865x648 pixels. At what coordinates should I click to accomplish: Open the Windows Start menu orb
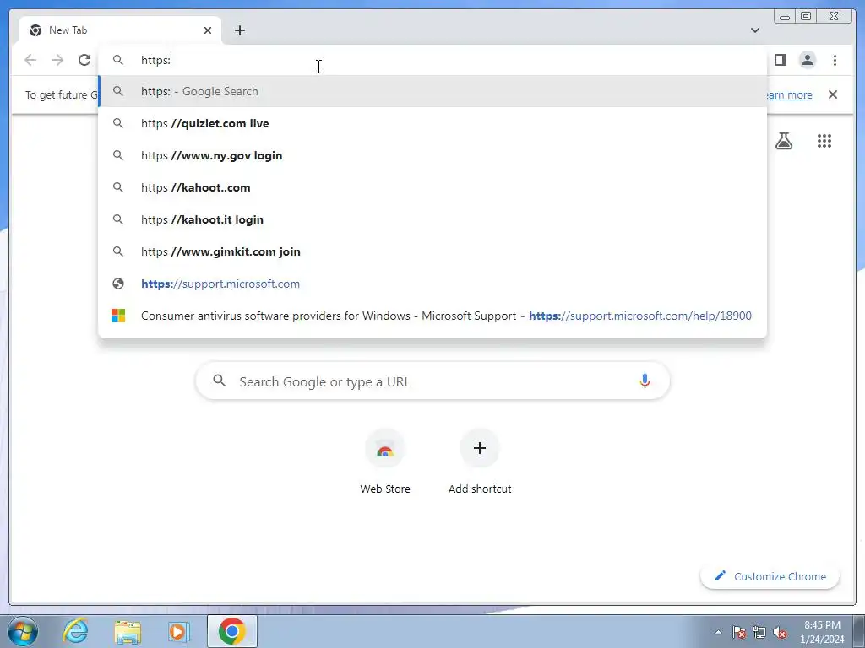pos(22,631)
